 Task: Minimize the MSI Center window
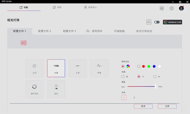click(x=173, y=2)
